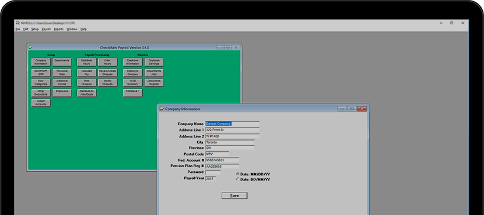The image size is (484, 215).
Task: Open the Help menu
Action: click(x=84, y=29)
